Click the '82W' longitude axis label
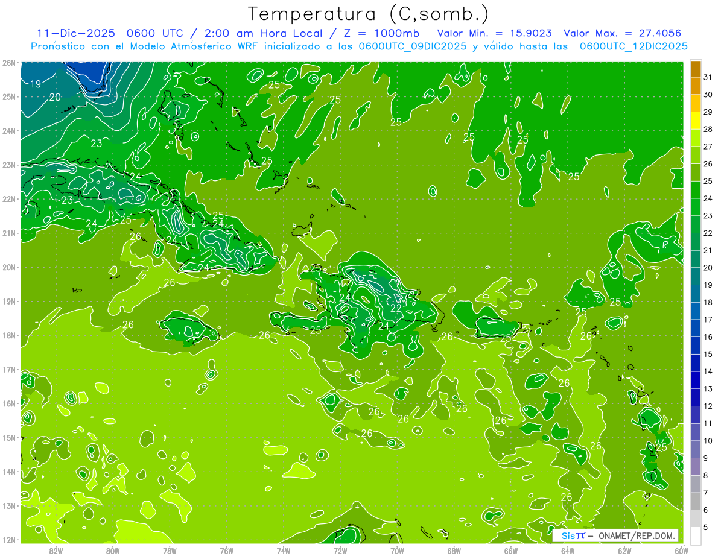Image resolution: width=724 pixels, height=559 pixels. tap(56, 551)
